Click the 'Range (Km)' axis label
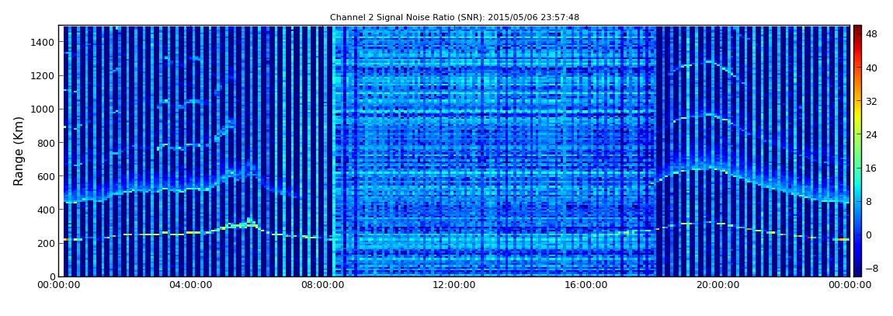The image size is (893, 316). tap(19, 151)
